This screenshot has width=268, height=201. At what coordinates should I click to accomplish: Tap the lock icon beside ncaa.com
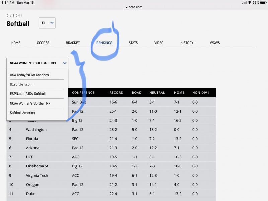(126, 7)
